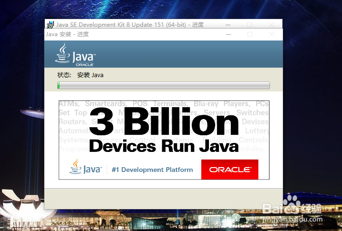Close the Java SE Development Kit window behind
Viewport: 342px width, 231px height.
pos(271,25)
